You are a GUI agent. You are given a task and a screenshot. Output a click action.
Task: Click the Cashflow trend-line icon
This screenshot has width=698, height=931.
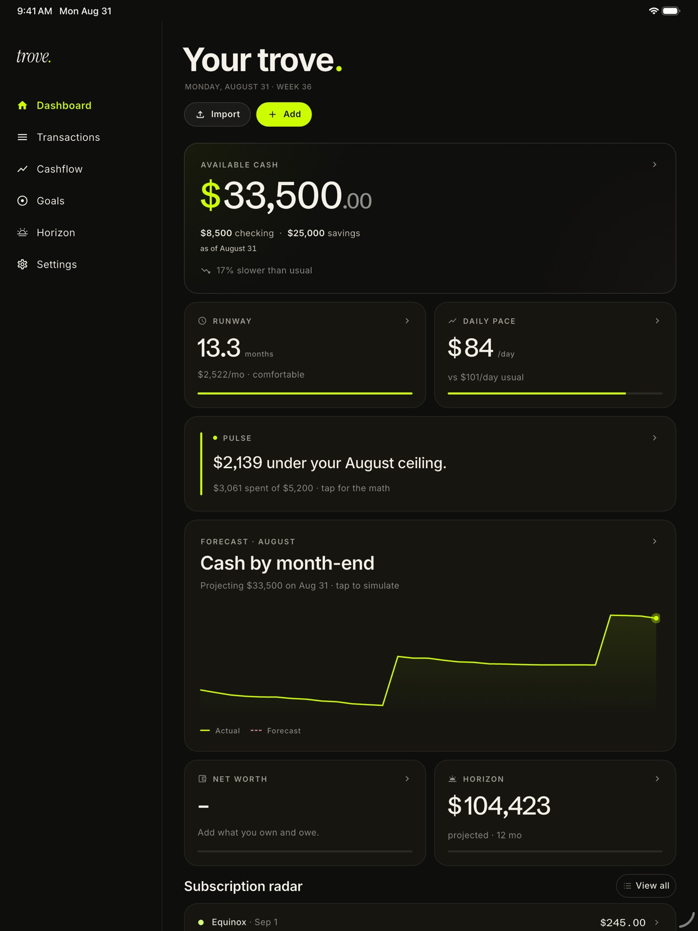tap(22, 169)
